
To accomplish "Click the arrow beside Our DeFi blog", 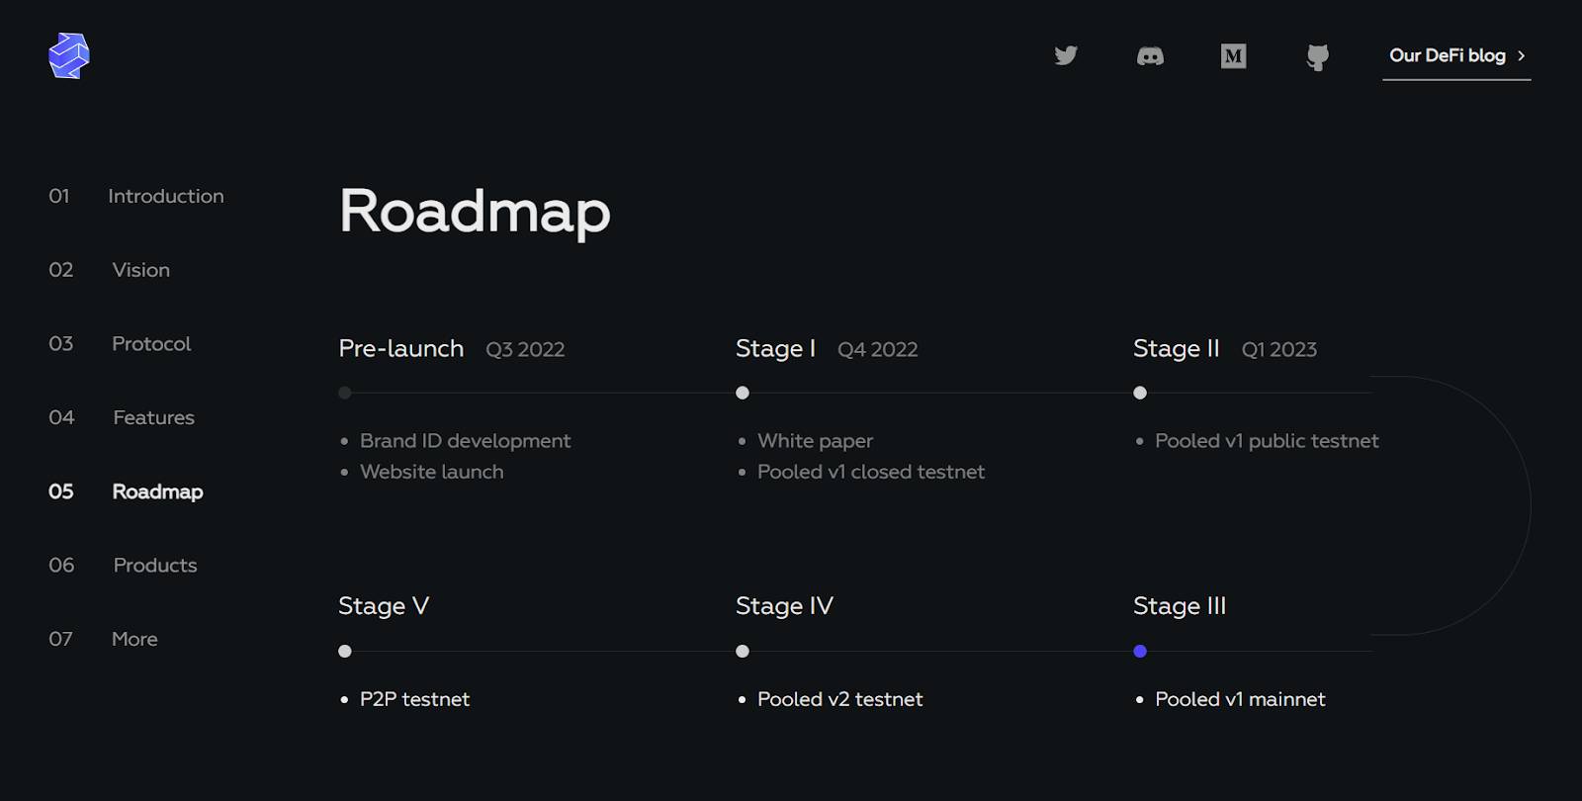I will pos(1522,55).
